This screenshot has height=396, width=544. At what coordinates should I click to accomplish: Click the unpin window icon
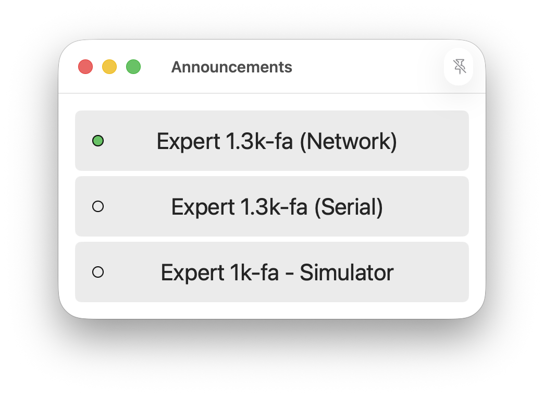(x=459, y=67)
